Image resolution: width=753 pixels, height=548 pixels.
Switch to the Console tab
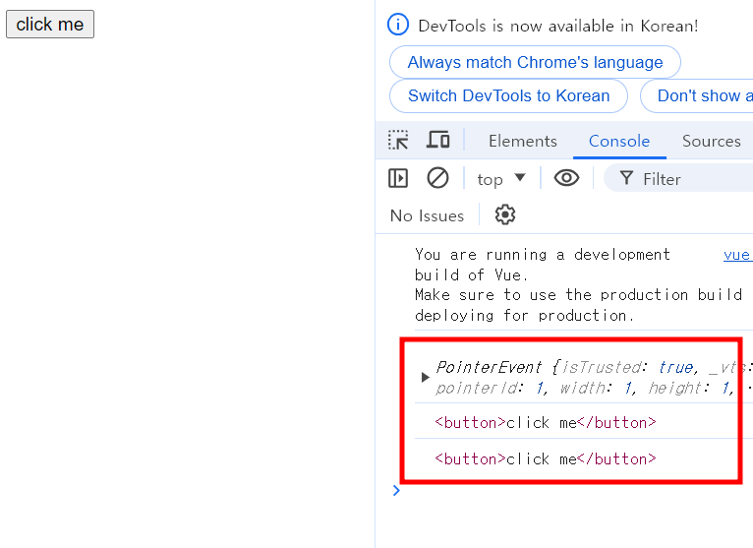(x=619, y=141)
